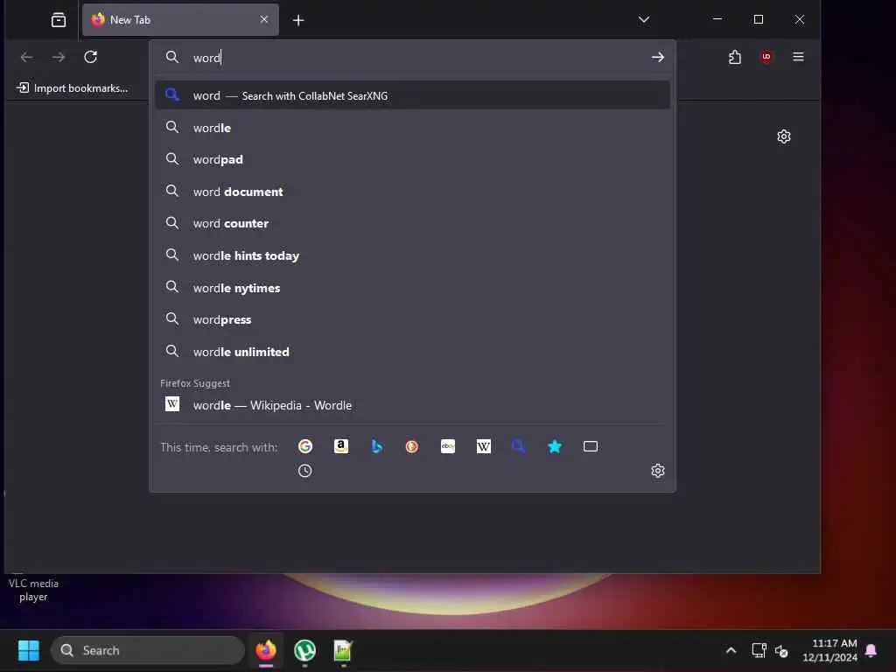Open the uBlock Origin toolbar icon
The width and height of the screenshot is (896, 672).
[x=766, y=57]
